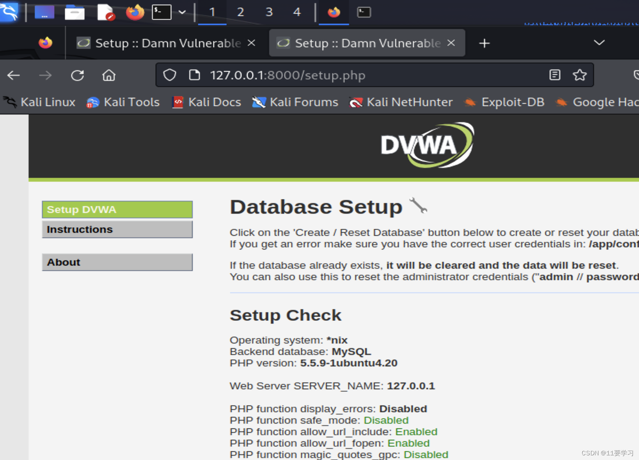This screenshot has width=639, height=460.
Task: Expand the terminal dropdown in the taskbar
Action: [x=182, y=12]
